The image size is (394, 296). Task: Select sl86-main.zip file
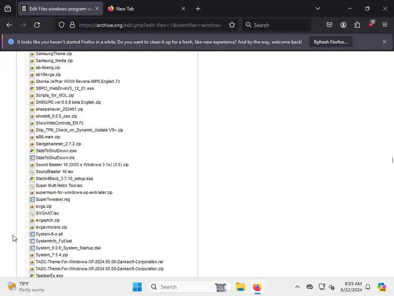[48, 137]
